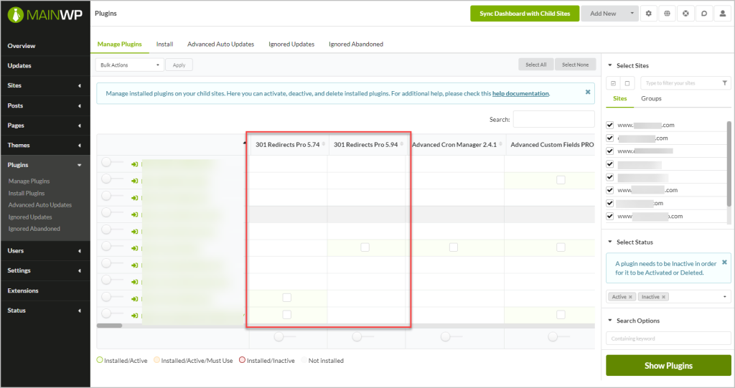Screen dimensions: 735x388
Task: Open Extensions in the left sidebar
Action: tap(23, 290)
